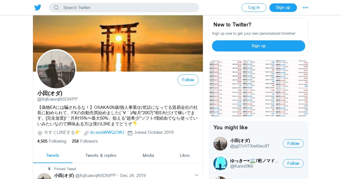Screen dimensions: 341x179
Task: Select the Likes tab
Action: pyautogui.click(x=185, y=155)
